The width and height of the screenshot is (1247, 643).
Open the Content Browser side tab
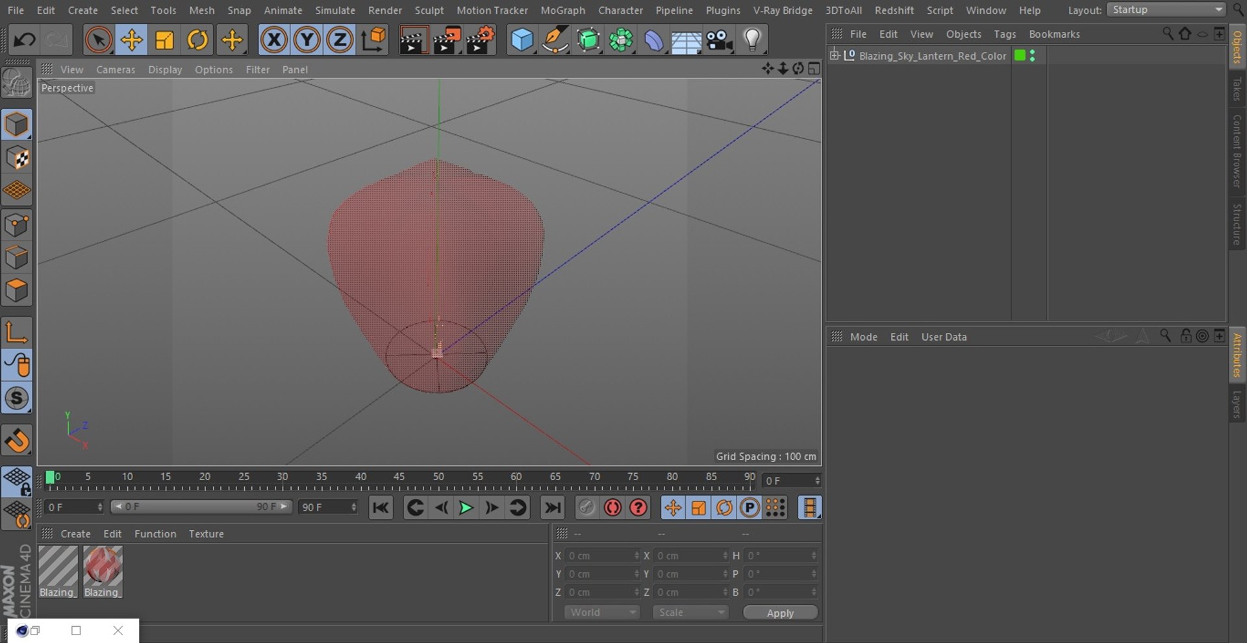click(x=1237, y=151)
